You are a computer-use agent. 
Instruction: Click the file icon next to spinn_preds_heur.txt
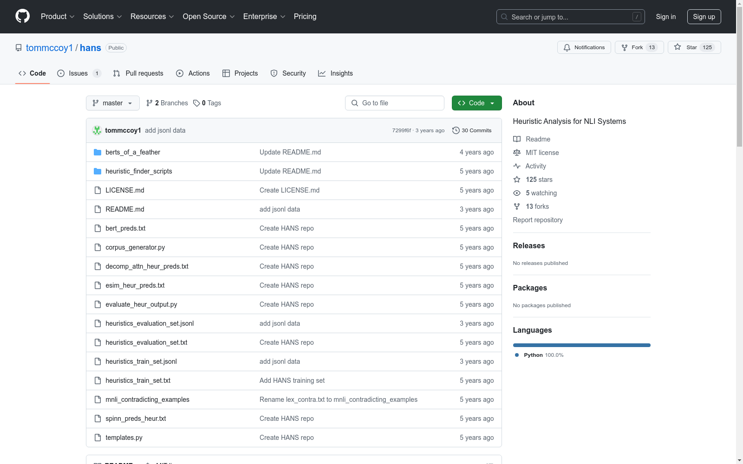[x=98, y=419]
